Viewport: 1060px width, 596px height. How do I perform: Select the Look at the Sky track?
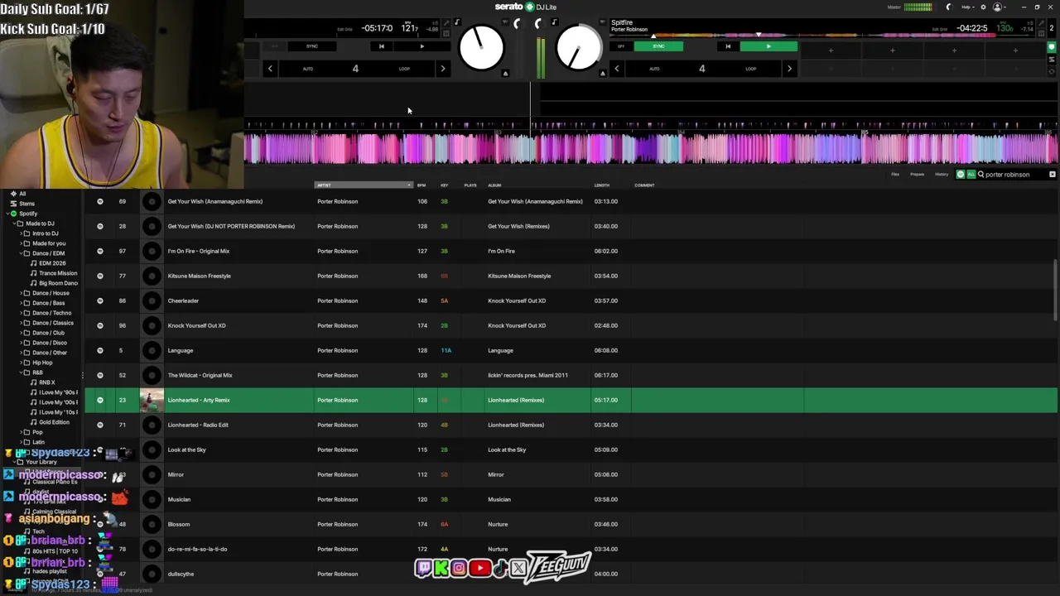coord(186,449)
